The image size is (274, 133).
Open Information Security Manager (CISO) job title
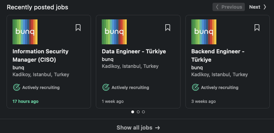click(x=41, y=56)
